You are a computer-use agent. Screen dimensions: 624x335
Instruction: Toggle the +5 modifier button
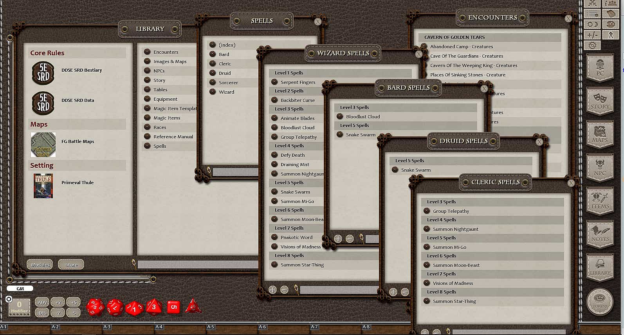click(74, 302)
